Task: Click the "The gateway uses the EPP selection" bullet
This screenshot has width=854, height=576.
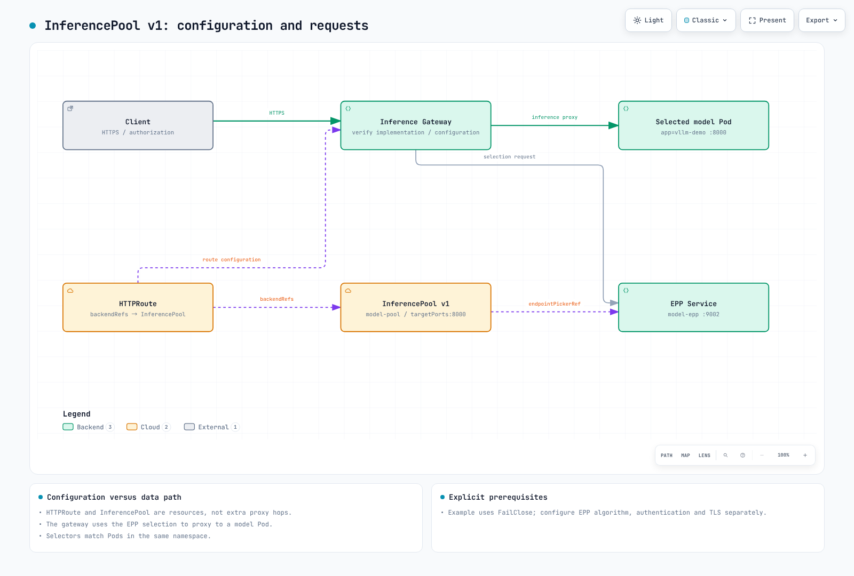Action: (x=159, y=524)
